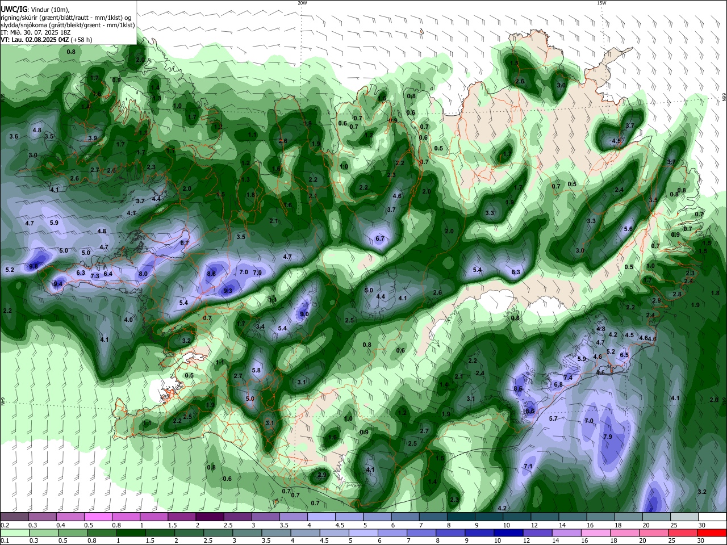Click the 'VT: Lau. 02.08.2025 04Z' valid time
727x545 pixels.
pyautogui.click(x=35, y=40)
